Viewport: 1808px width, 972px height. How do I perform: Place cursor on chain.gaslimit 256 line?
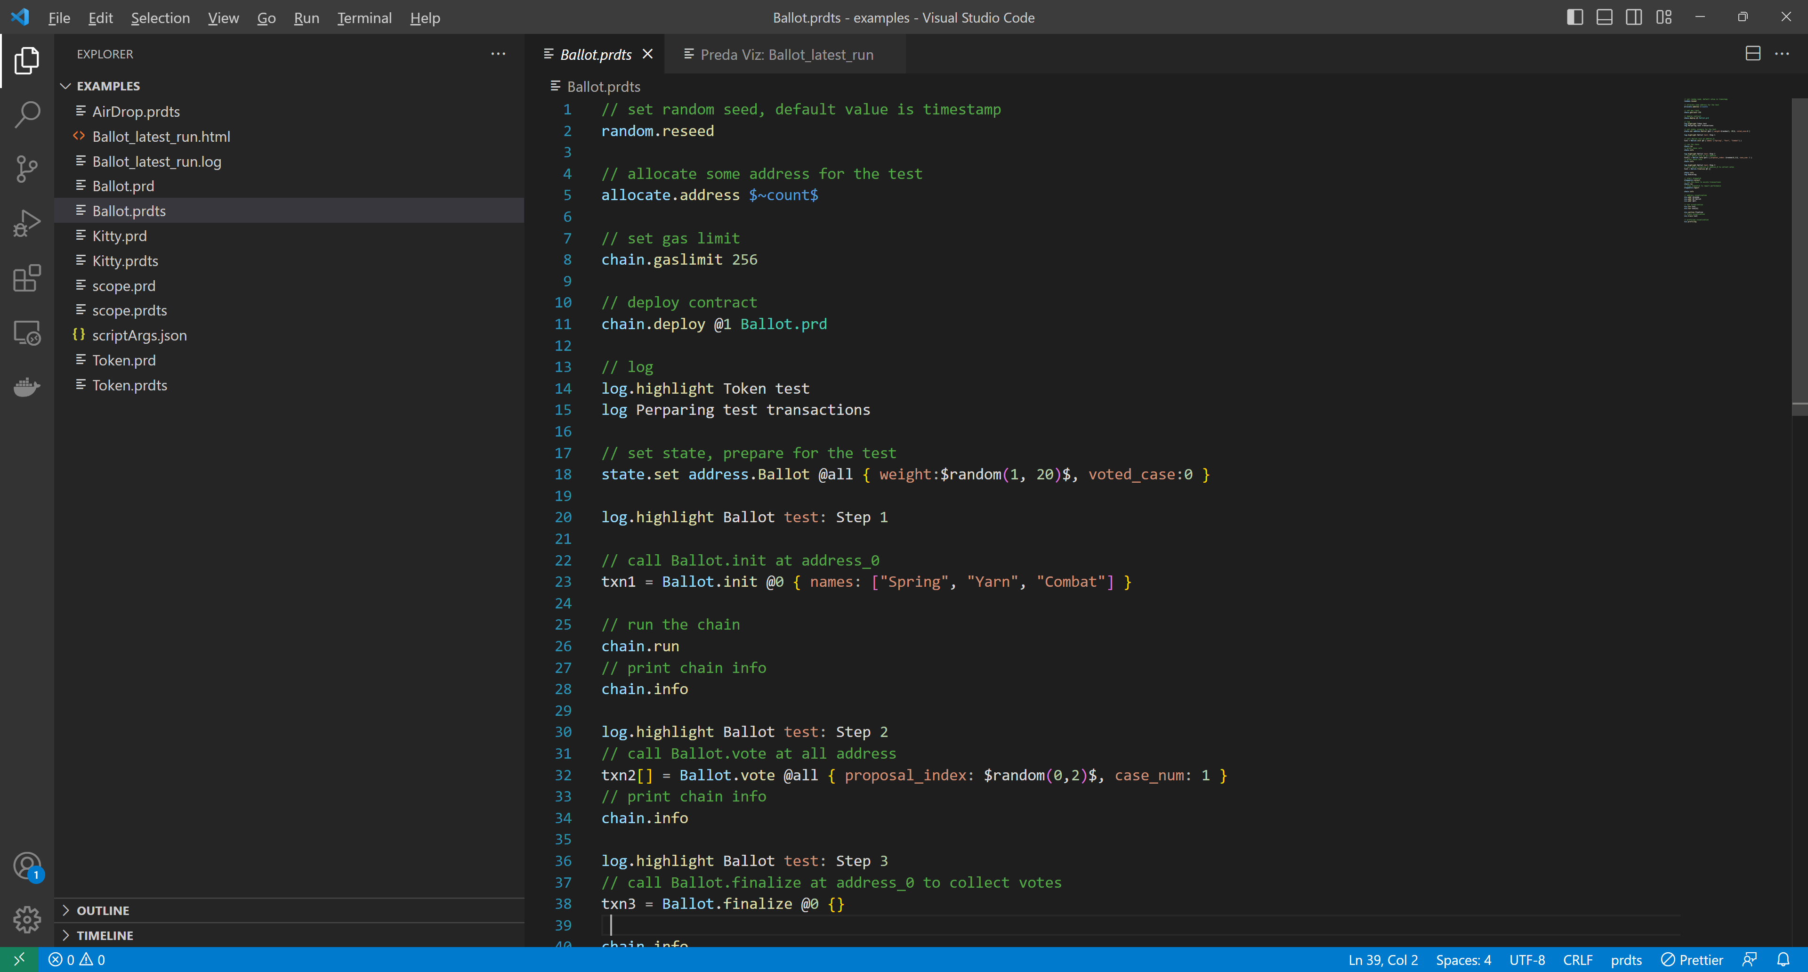tap(678, 259)
